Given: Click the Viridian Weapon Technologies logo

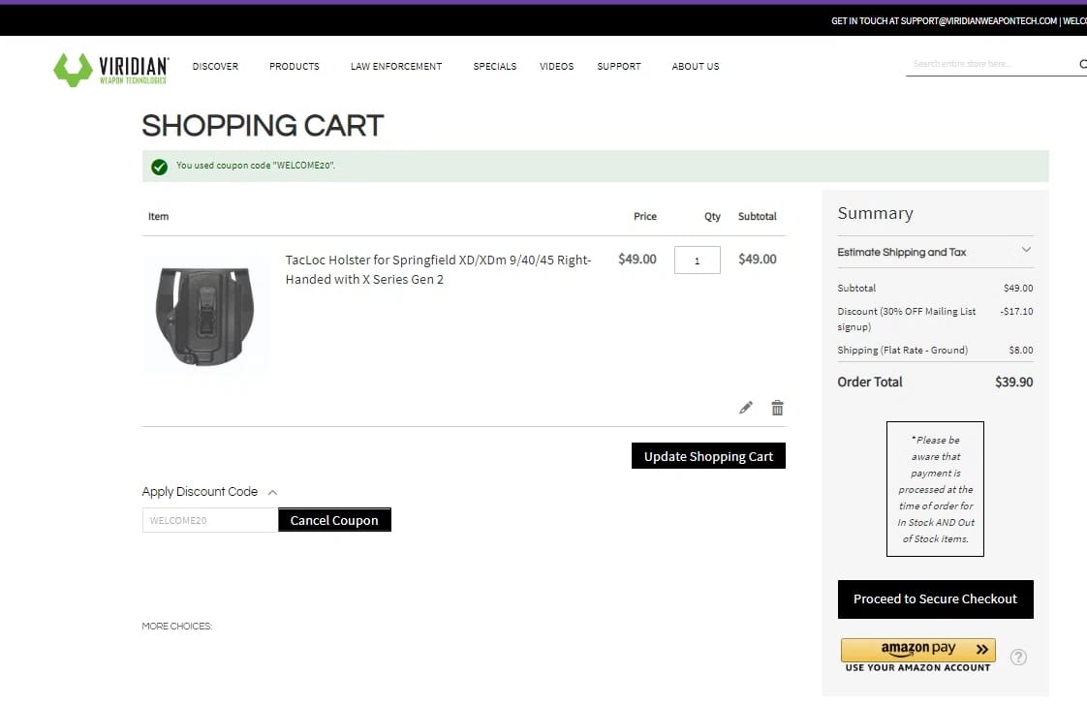Looking at the screenshot, I should [110, 69].
